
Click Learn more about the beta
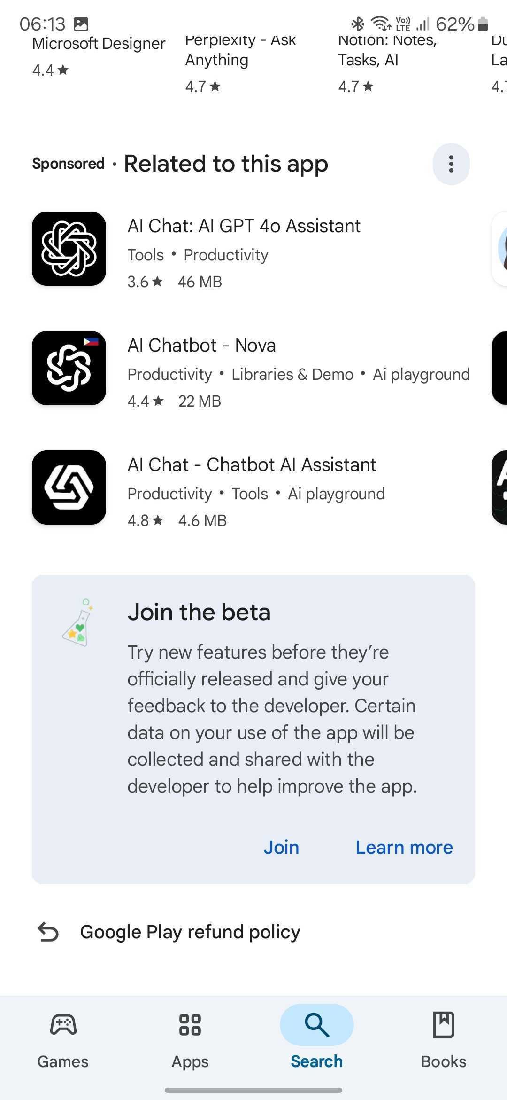(404, 847)
